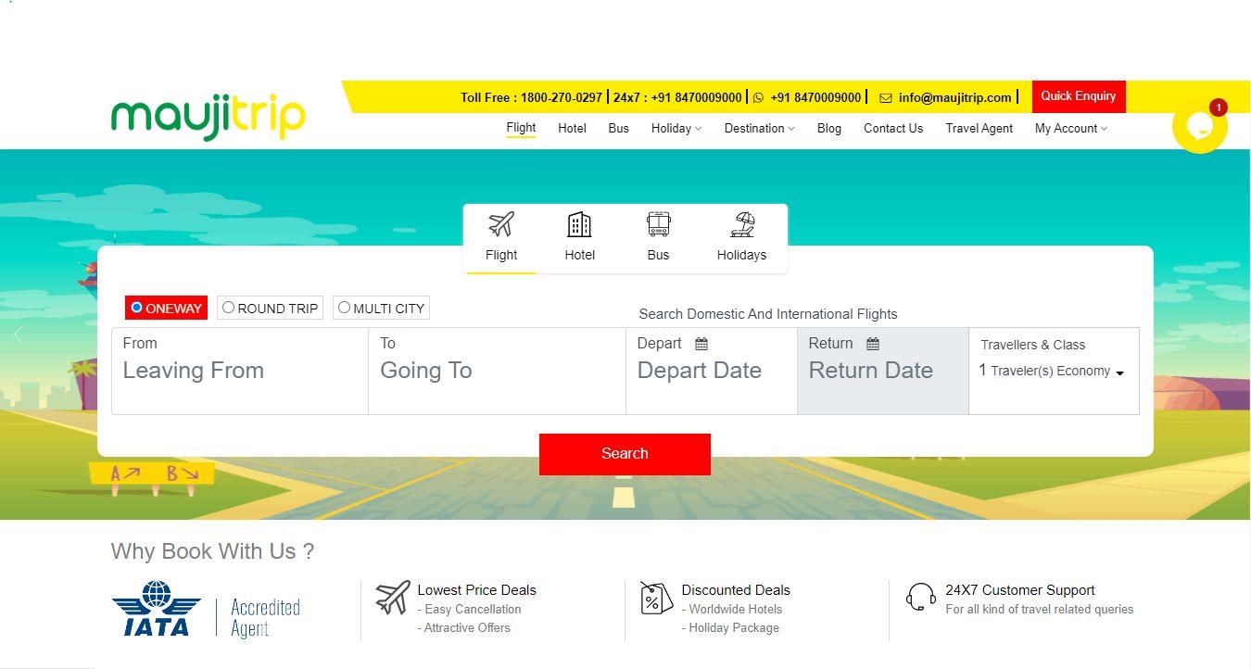Viewport: 1251px width, 669px height.
Task: Click the Return calendar icon
Action: (x=873, y=344)
